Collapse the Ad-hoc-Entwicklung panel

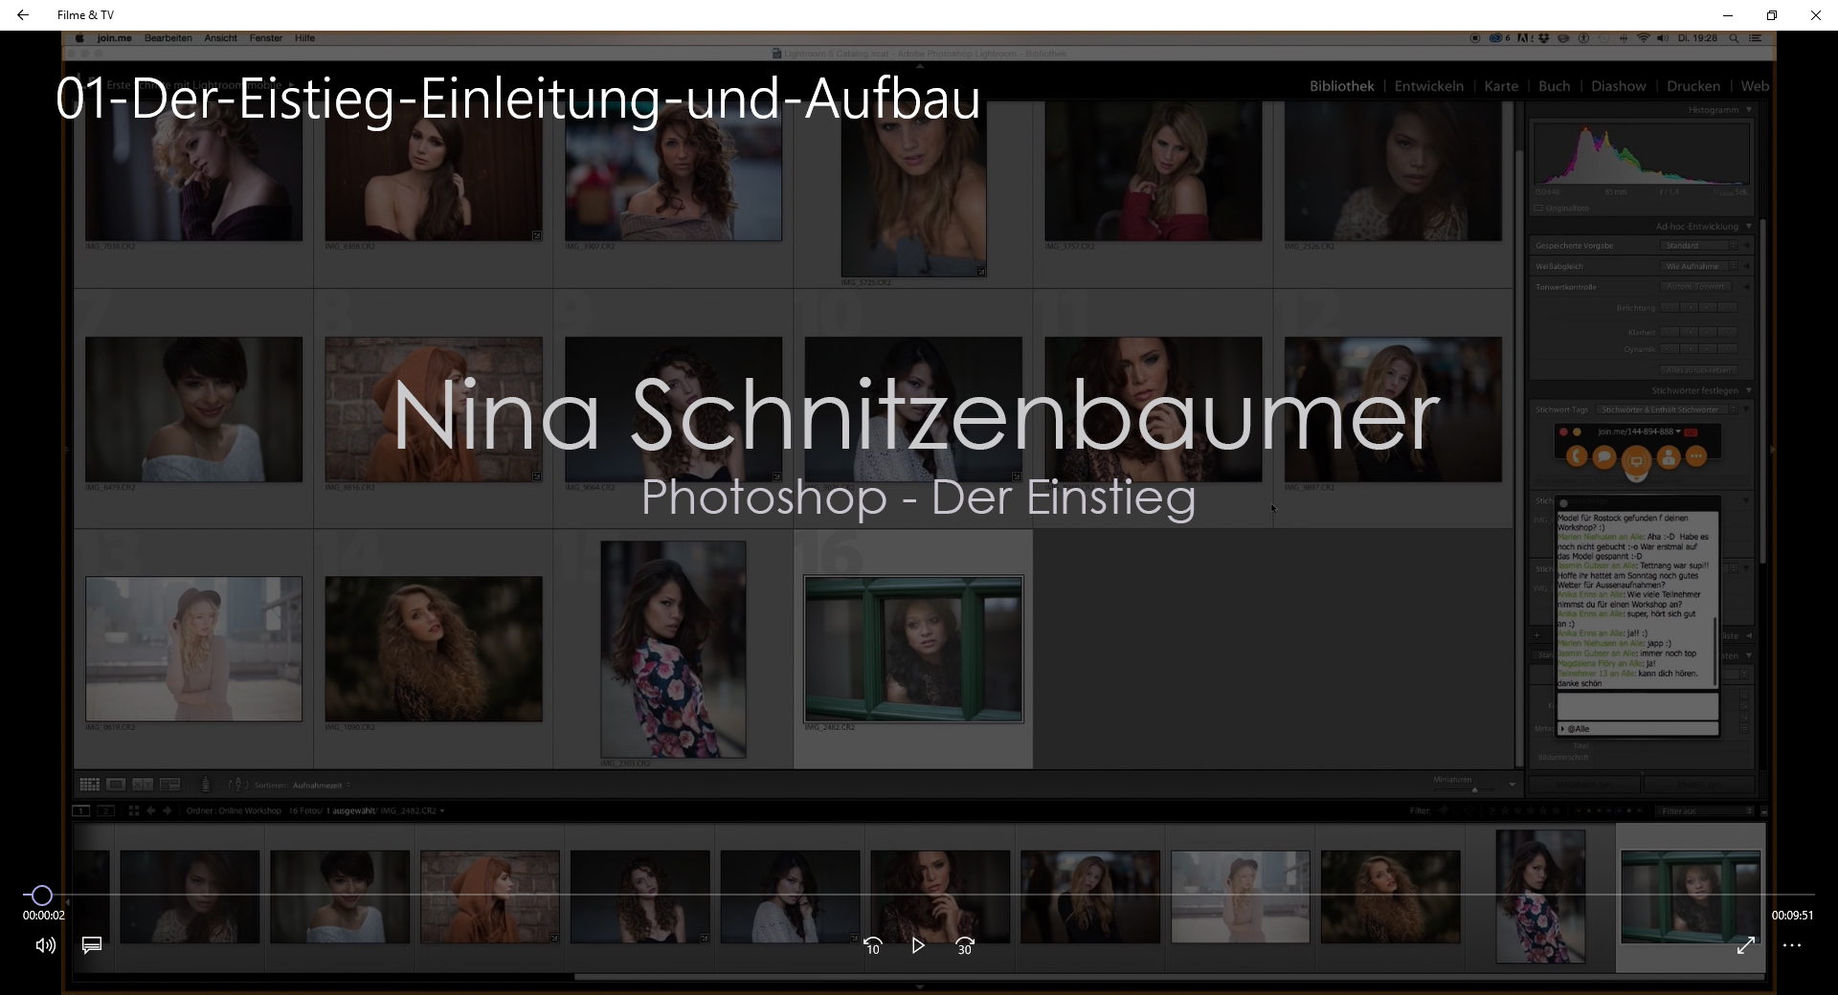tap(1748, 227)
